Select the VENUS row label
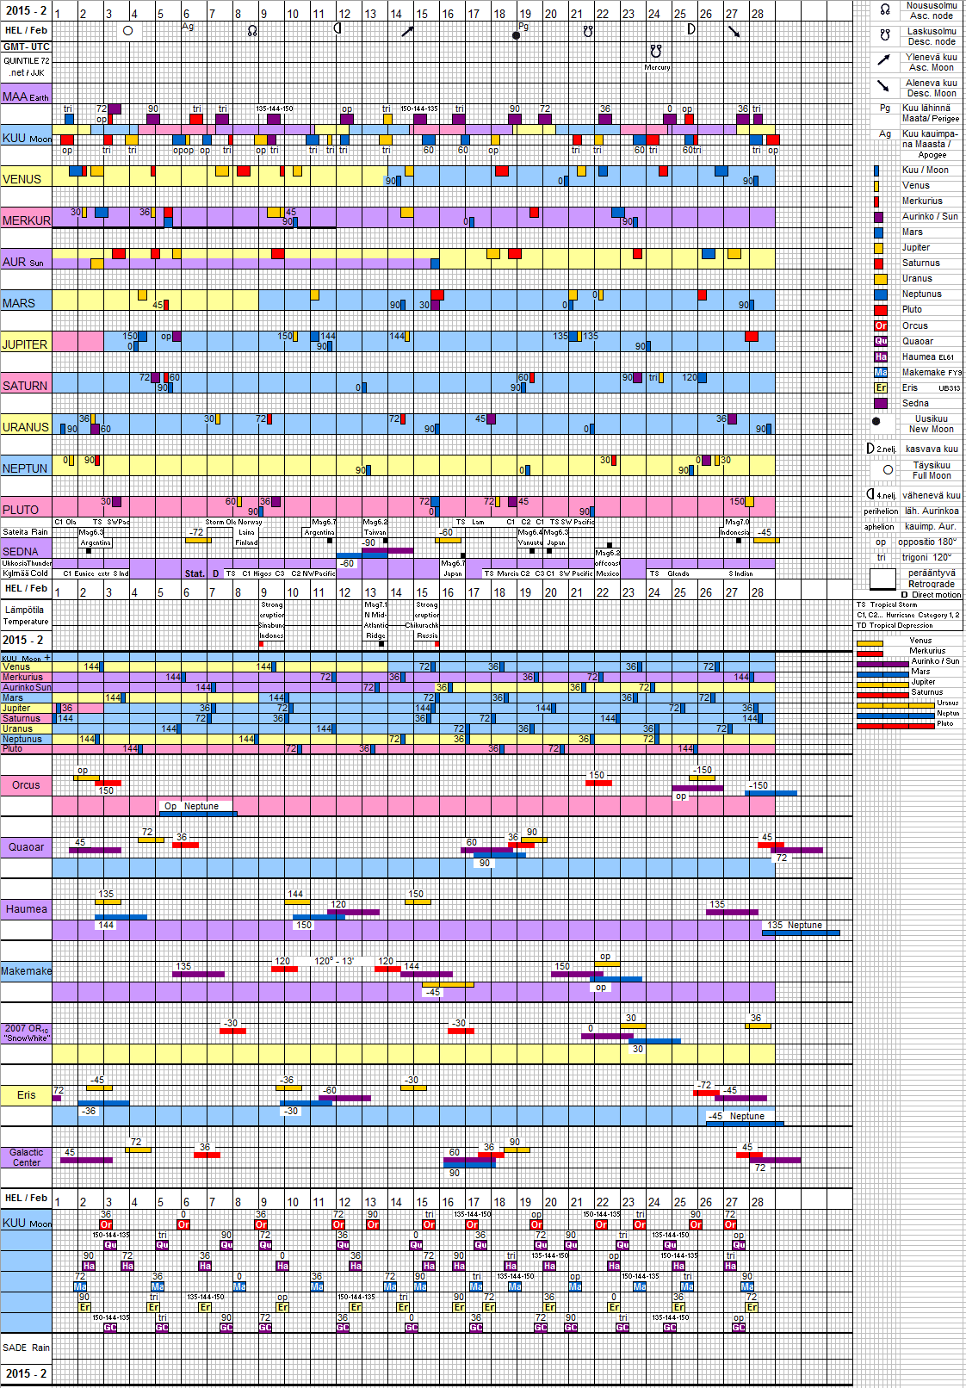 coord(22,179)
